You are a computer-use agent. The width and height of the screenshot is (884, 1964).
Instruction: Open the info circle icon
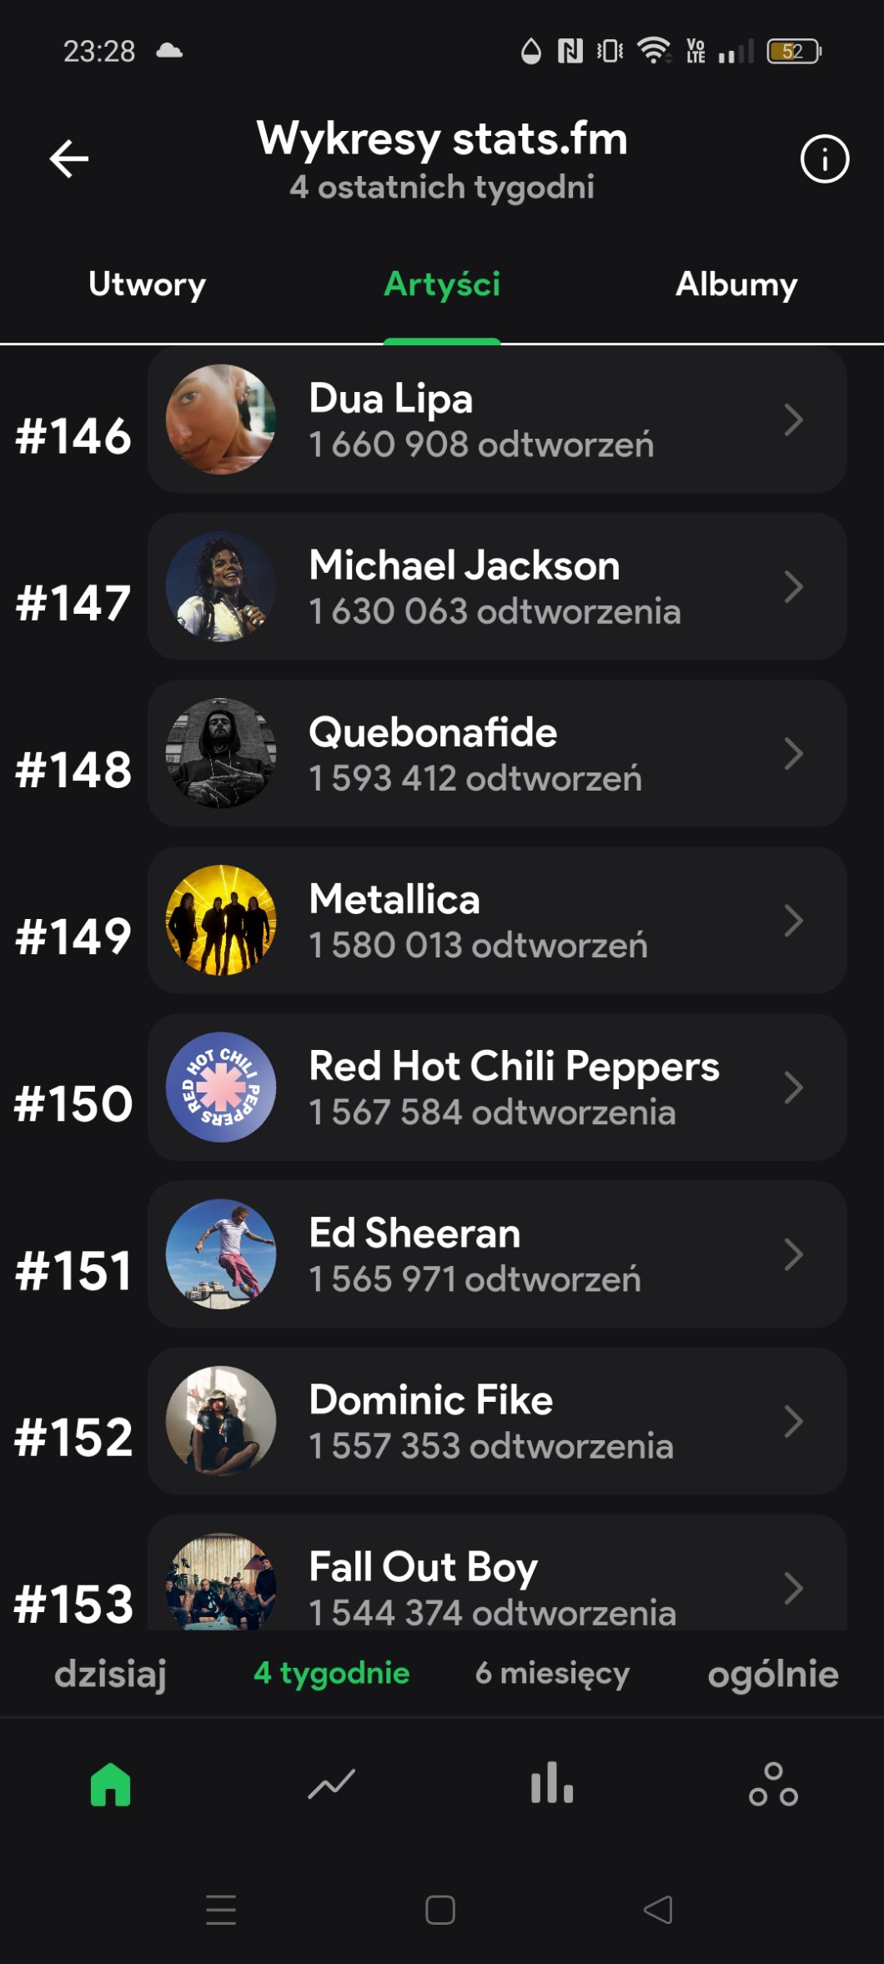tap(824, 158)
